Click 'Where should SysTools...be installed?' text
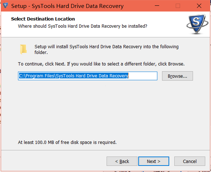The image size is (211, 172). 82,26
